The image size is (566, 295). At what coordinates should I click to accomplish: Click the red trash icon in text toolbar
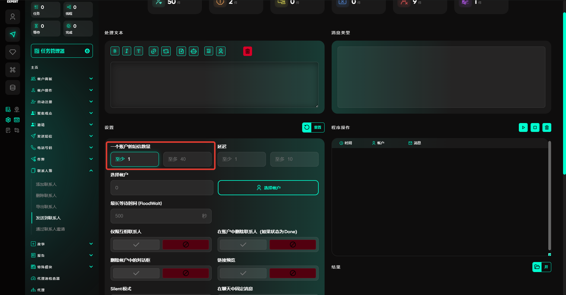point(248,51)
